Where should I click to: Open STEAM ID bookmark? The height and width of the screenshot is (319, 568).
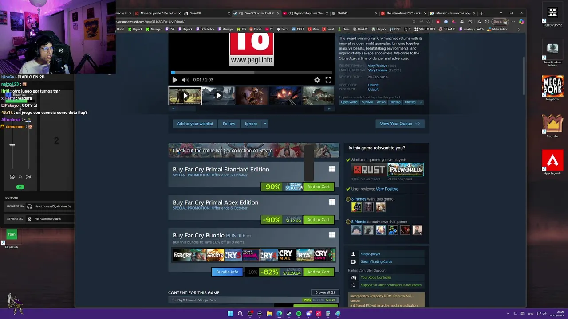447,29
